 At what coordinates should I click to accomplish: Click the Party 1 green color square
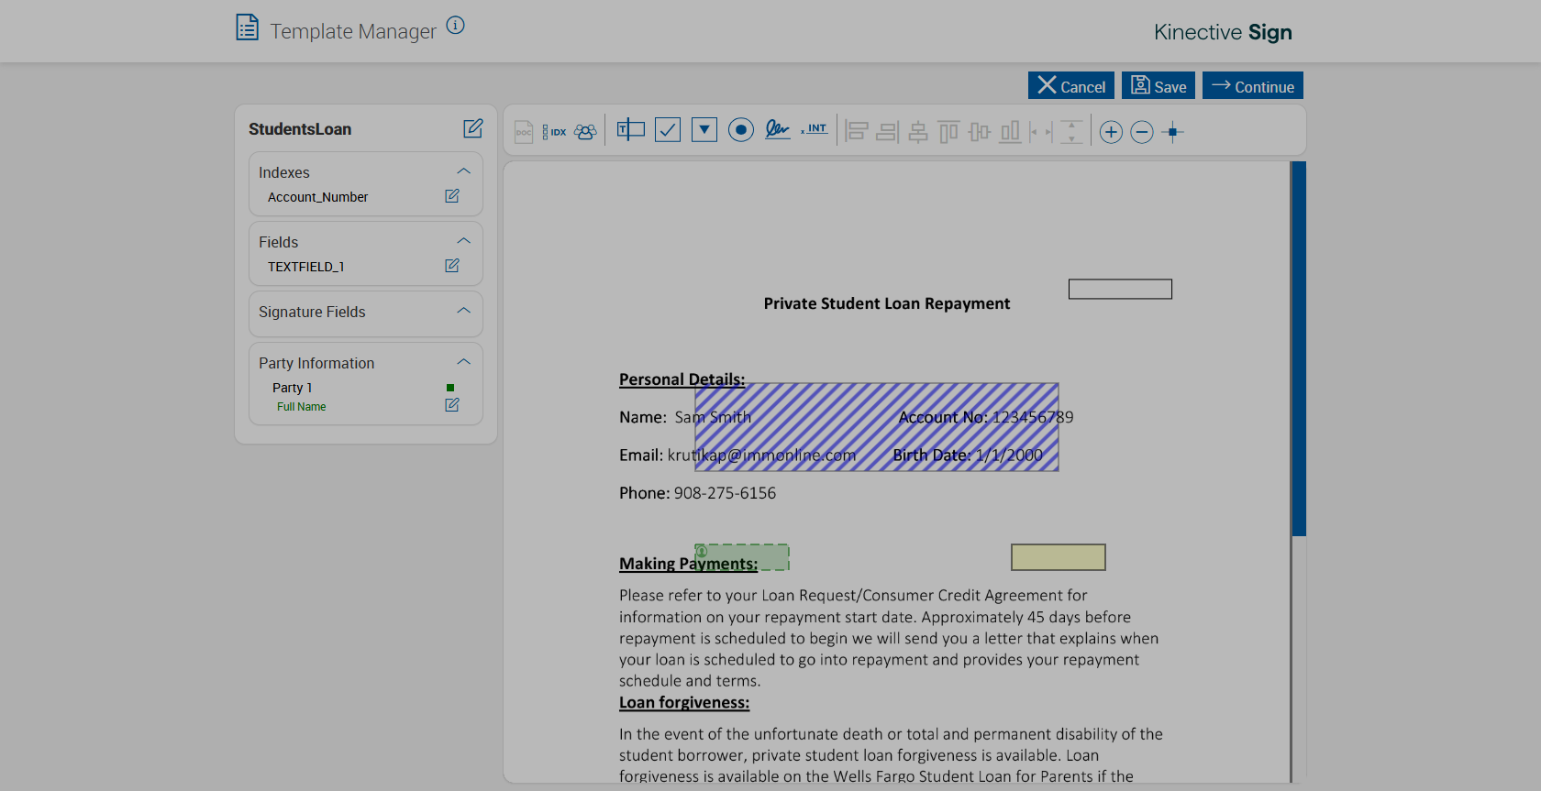pos(450,388)
